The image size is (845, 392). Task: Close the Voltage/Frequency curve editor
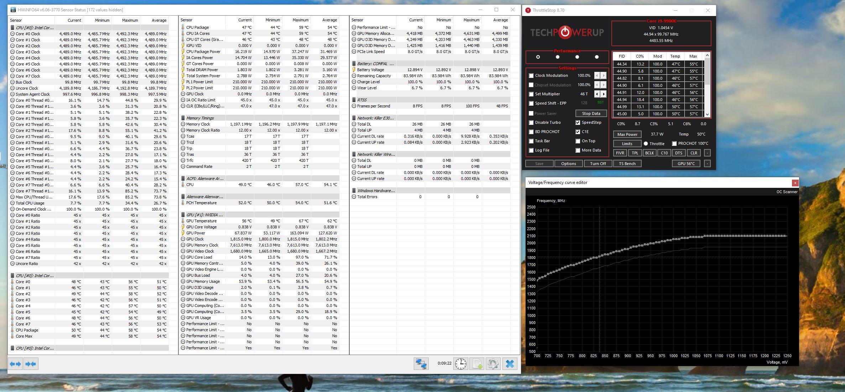[x=795, y=182]
